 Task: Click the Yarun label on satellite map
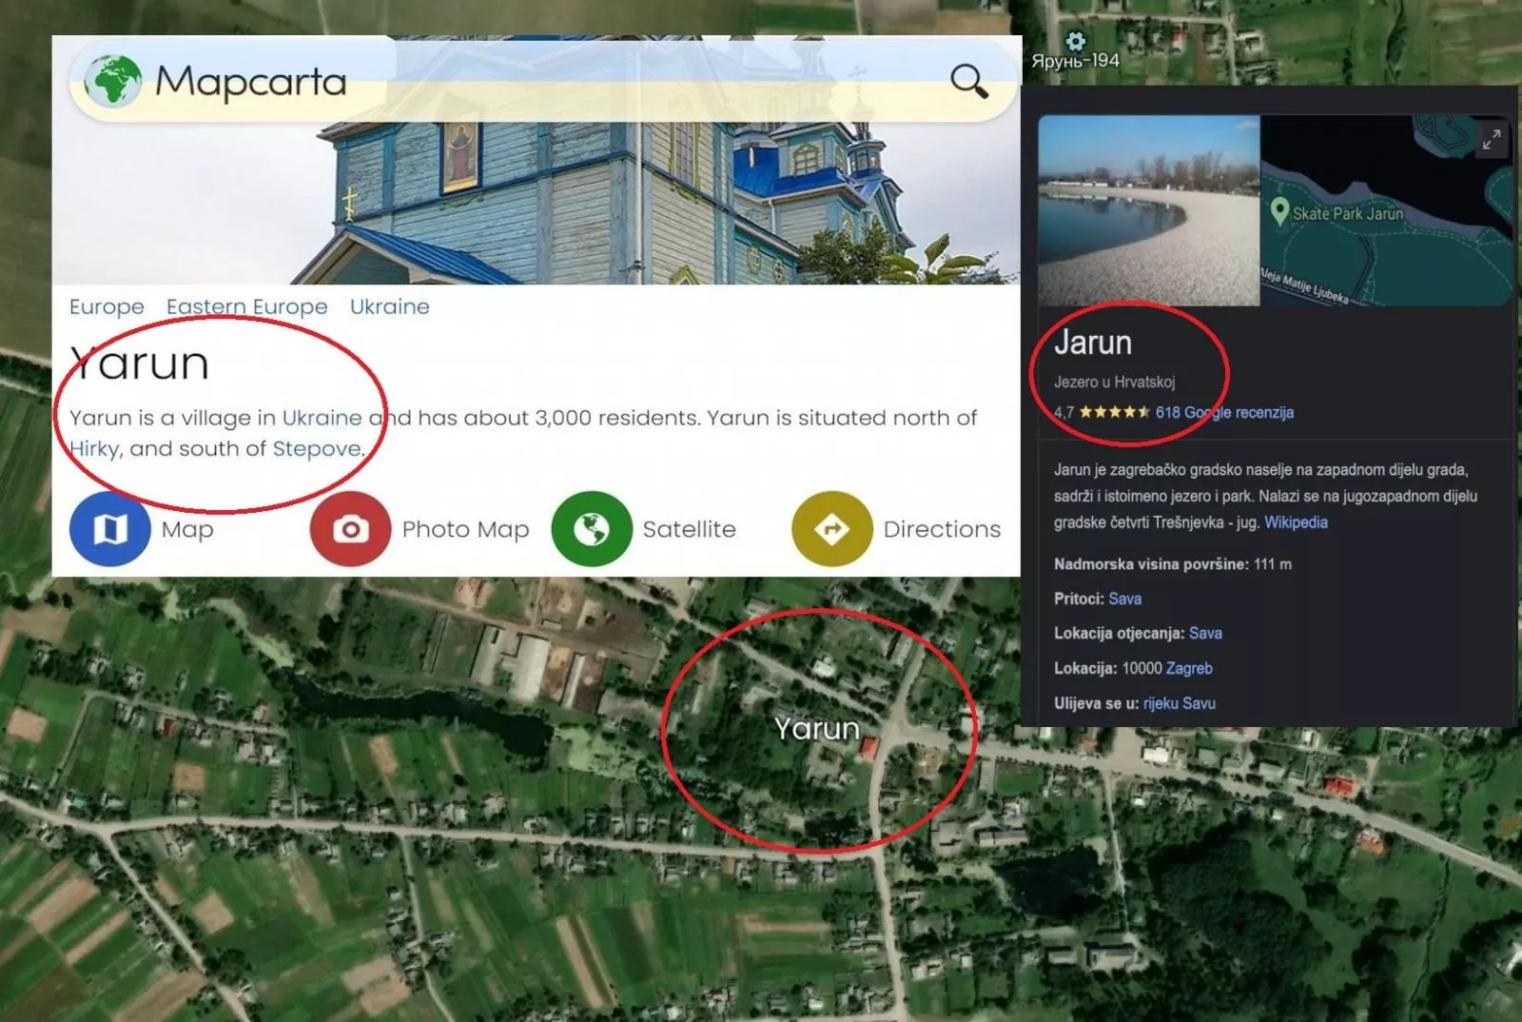816,729
